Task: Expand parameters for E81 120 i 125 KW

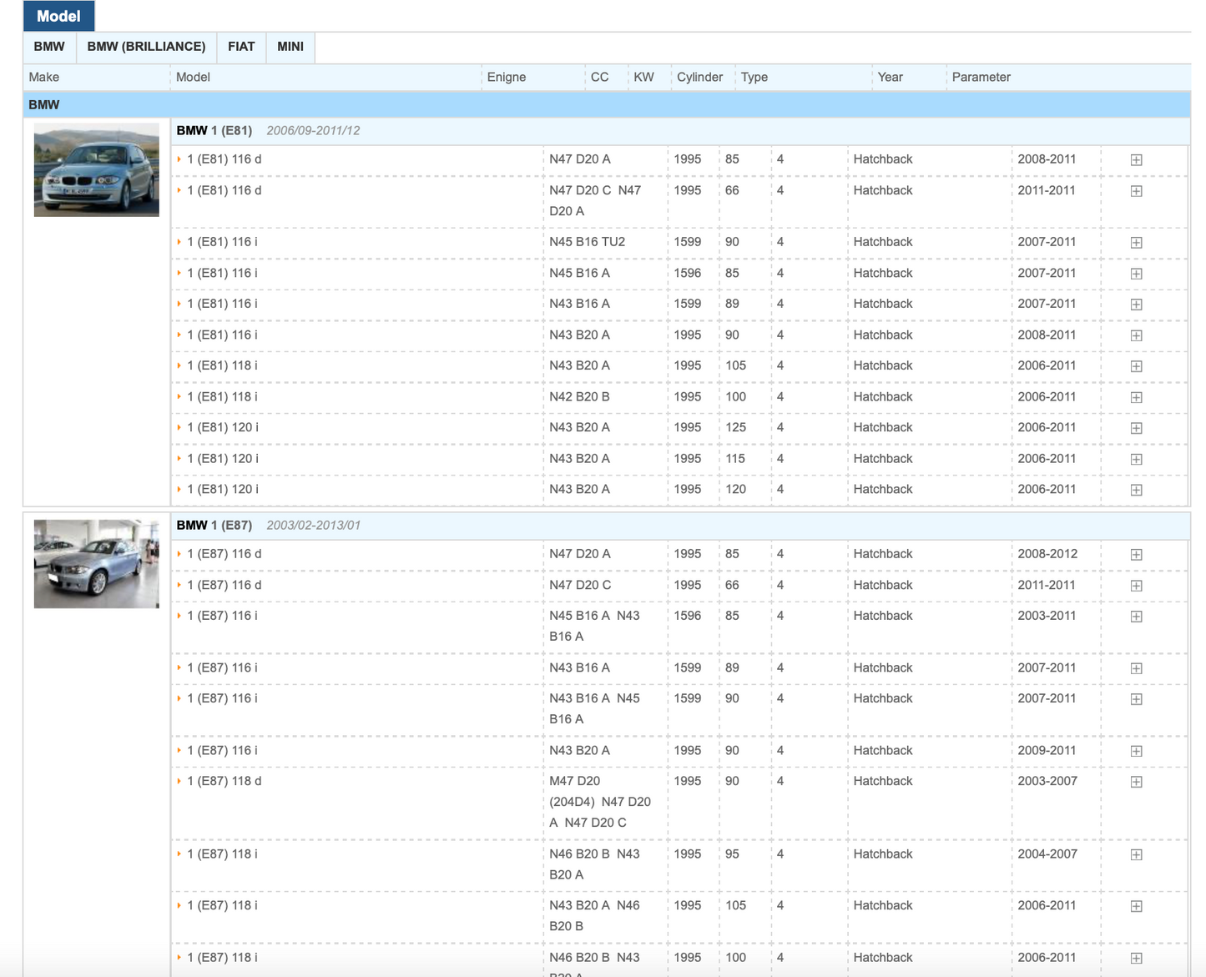Action: point(1136,428)
